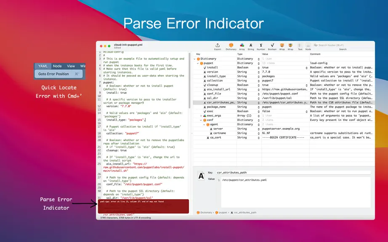
Task: Expand the exec_args array row
Action: pyautogui.click(x=201, y=116)
